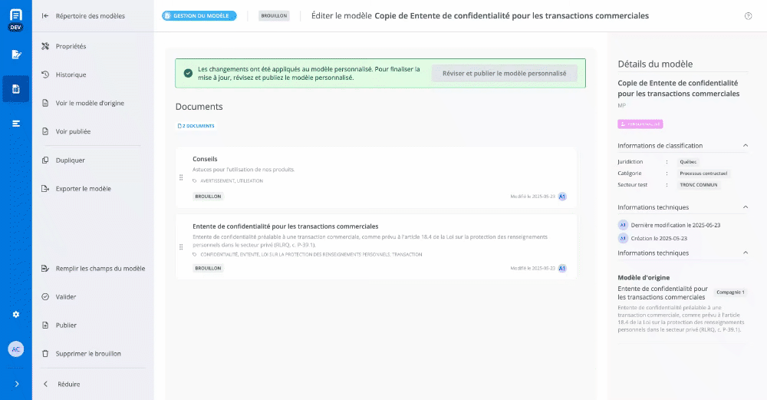767x400 pixels.
Task: Open the Propriétés menu item
Action: tap(71, 46)
